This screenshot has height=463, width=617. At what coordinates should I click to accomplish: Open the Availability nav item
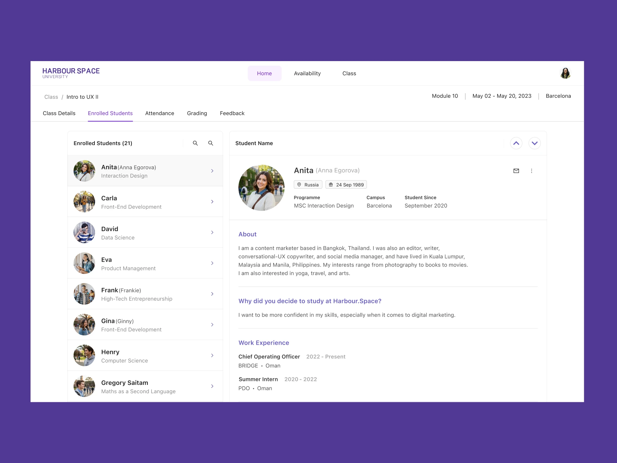point(307,73)
